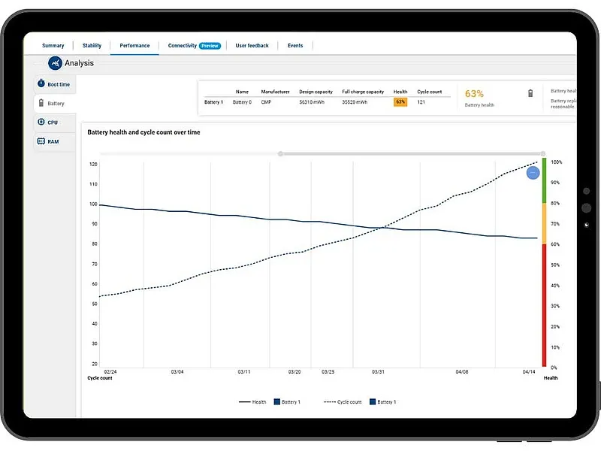Viewport: 601px width, 451px height.
Task: Click the Design capacity column header
Action: pyautogui.click(x=316, y=92)
